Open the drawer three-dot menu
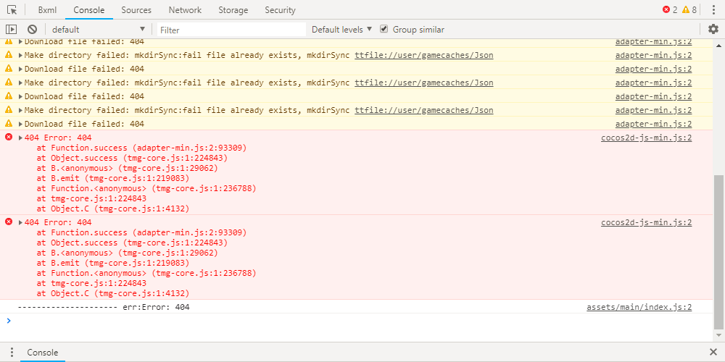Viewport: 725px width, 362px height. click(12, 353)
